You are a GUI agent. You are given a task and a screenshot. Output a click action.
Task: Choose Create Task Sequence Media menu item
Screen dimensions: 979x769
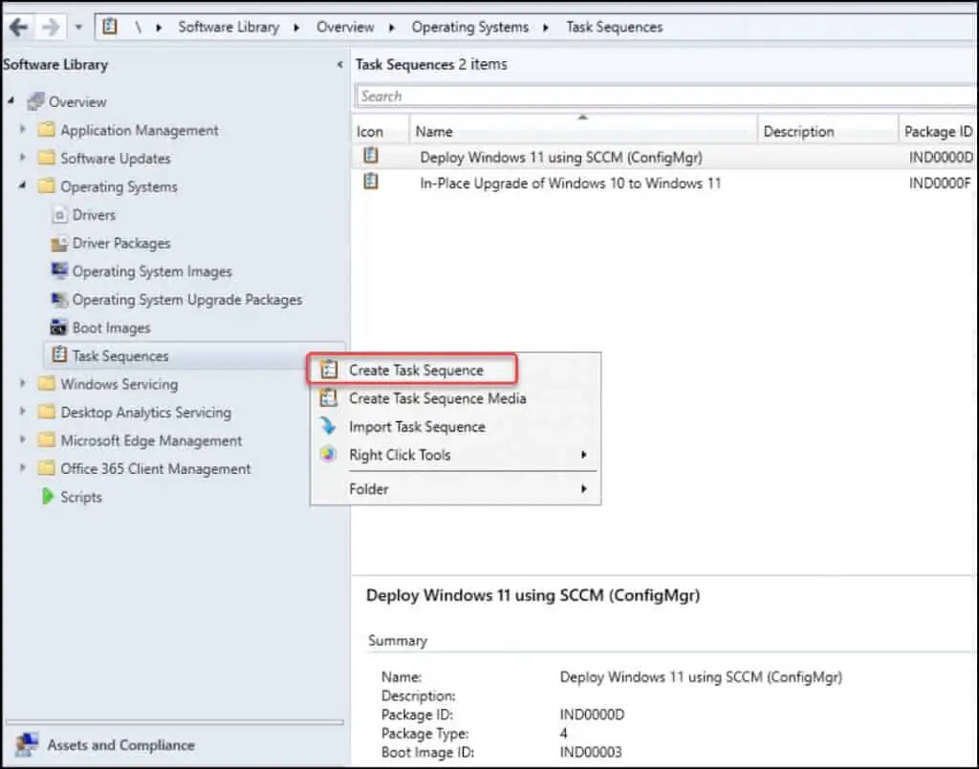click(x=456, y=398)
